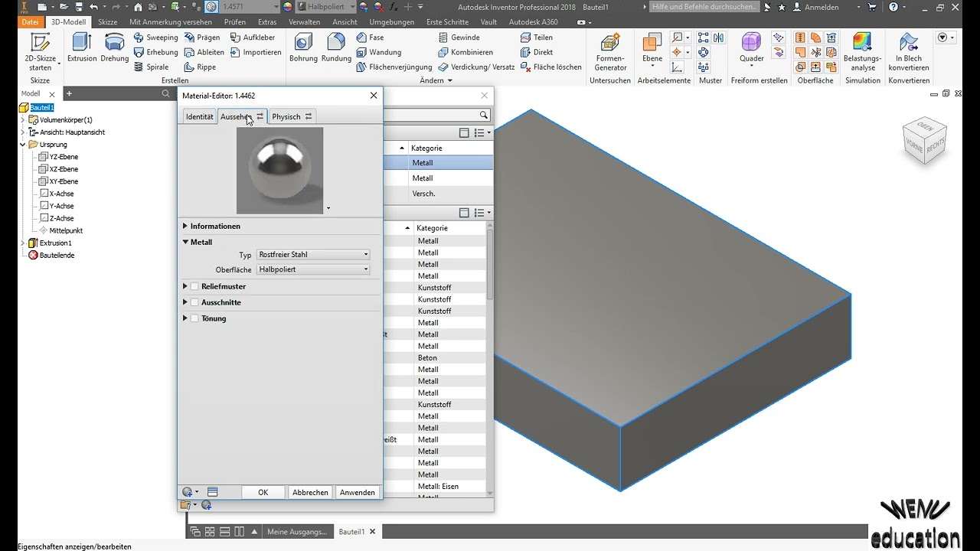Collapse the Ursprung folder in the tree
The height and width of the screenshot is (551, 980).
click(23, 145)
